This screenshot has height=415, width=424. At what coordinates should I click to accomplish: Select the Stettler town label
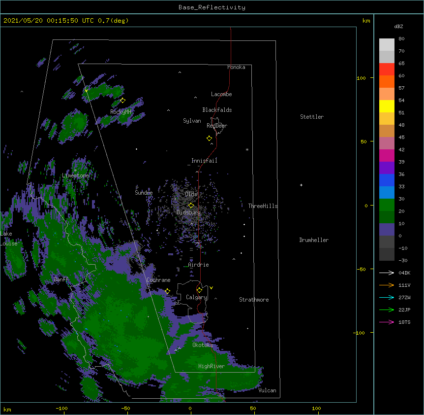(312, 117)
